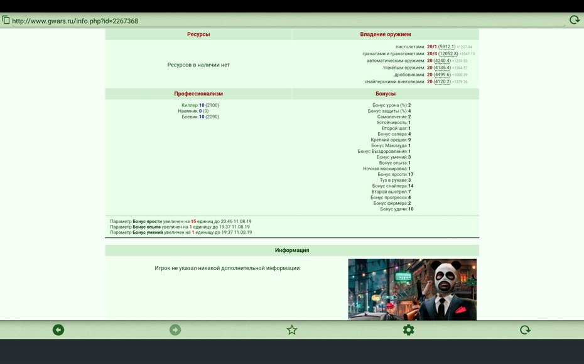Click the Устойчивость bonus row
Screen dimensions: 584x364
394,123
